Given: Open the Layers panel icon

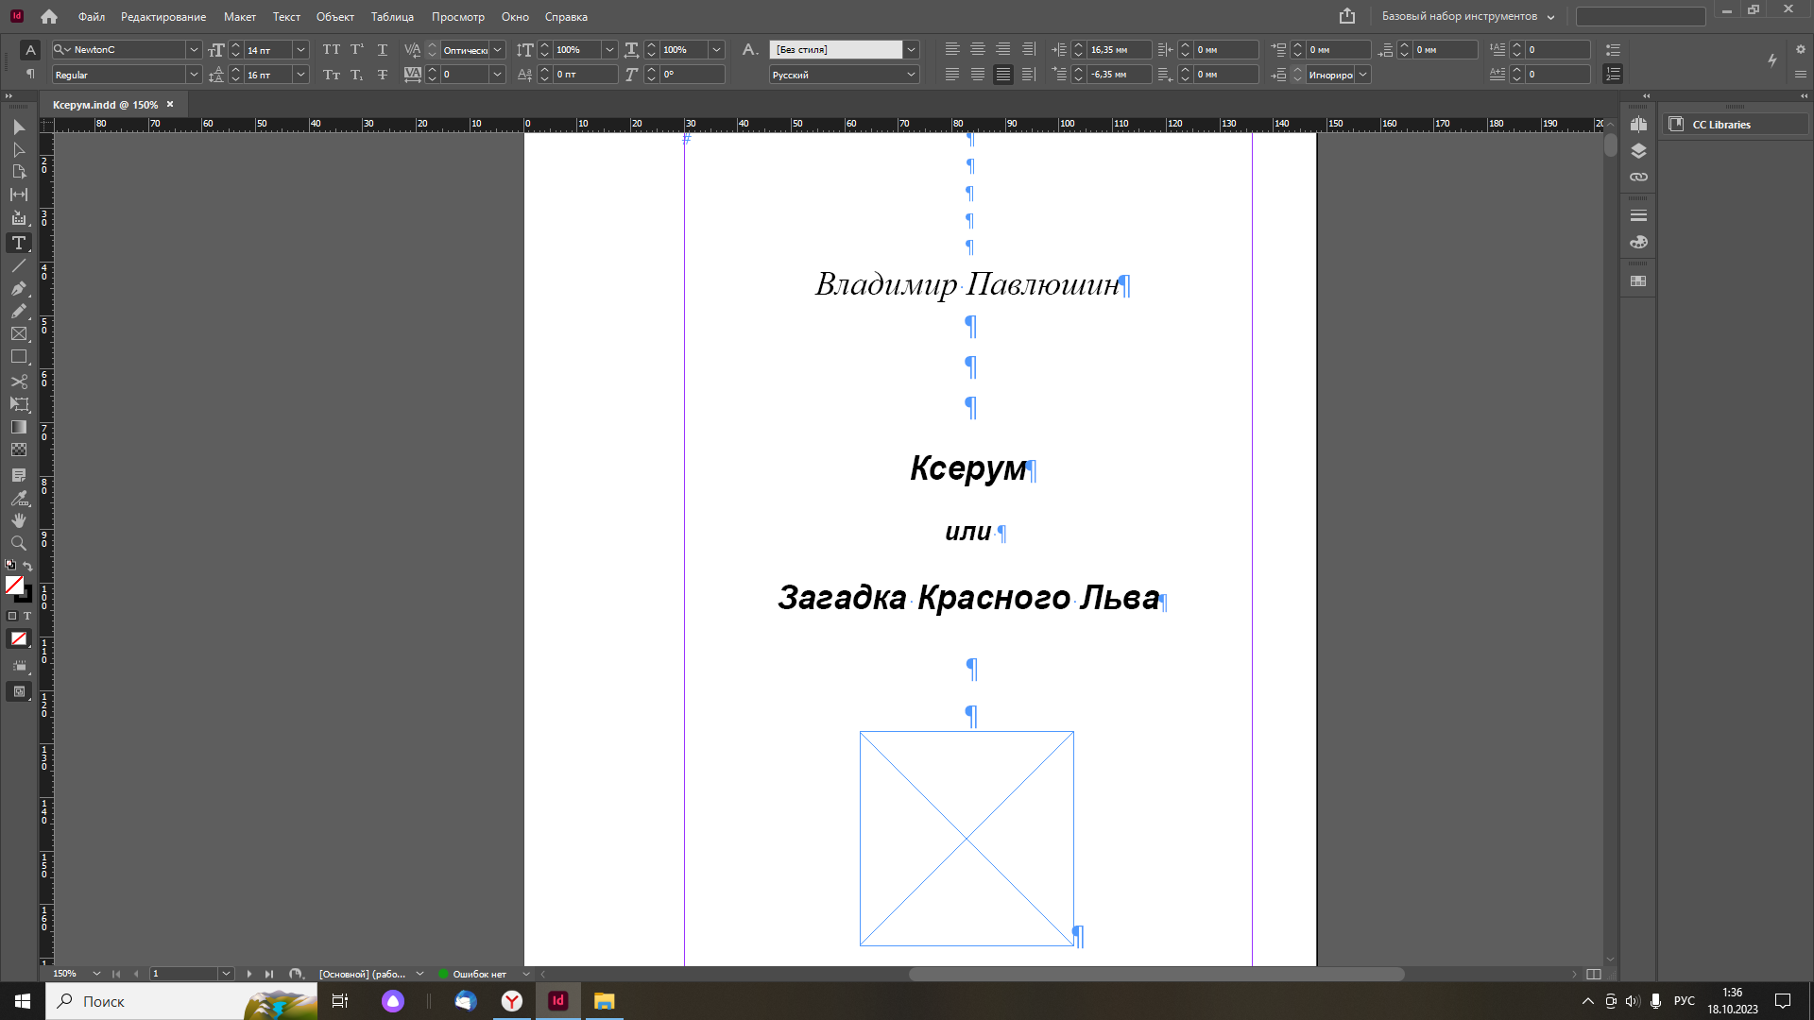Looking at the screenshot, I should [x=1638, y=151].
